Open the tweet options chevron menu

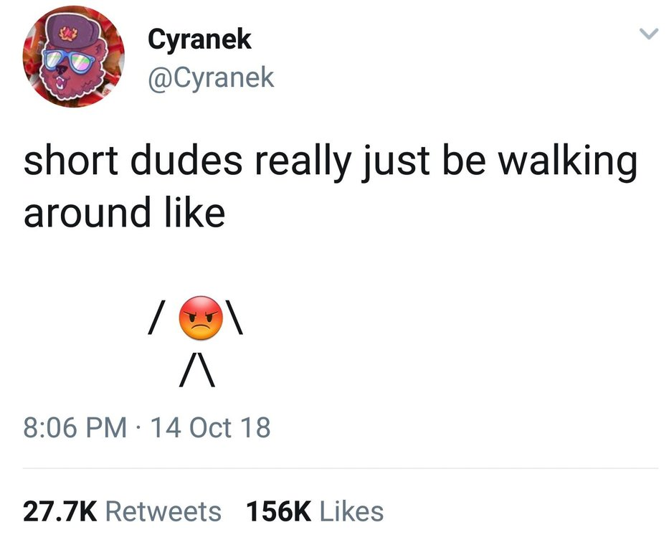coord(648,33)
